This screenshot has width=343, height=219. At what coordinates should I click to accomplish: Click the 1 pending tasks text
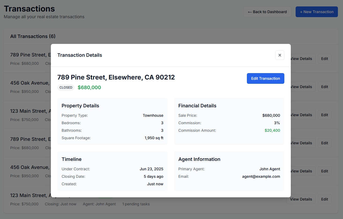click(136, 204)
